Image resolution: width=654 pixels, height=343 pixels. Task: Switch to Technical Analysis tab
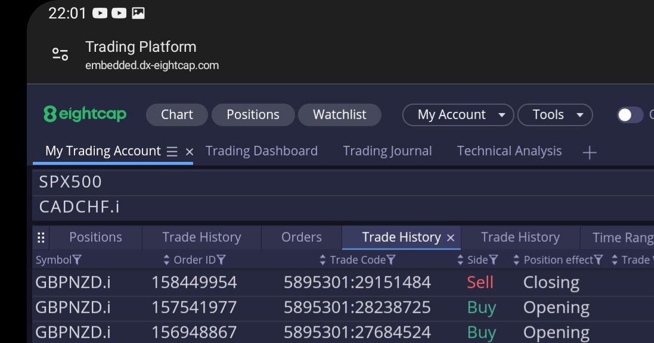[509, 151]
